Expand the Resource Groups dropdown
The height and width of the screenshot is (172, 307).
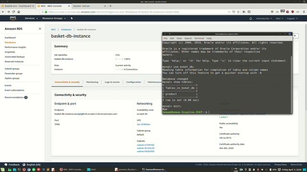pyautogui.click(x=54, y=18)
